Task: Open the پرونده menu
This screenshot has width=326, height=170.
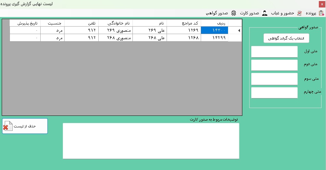Action: click(x=311, y=13)
